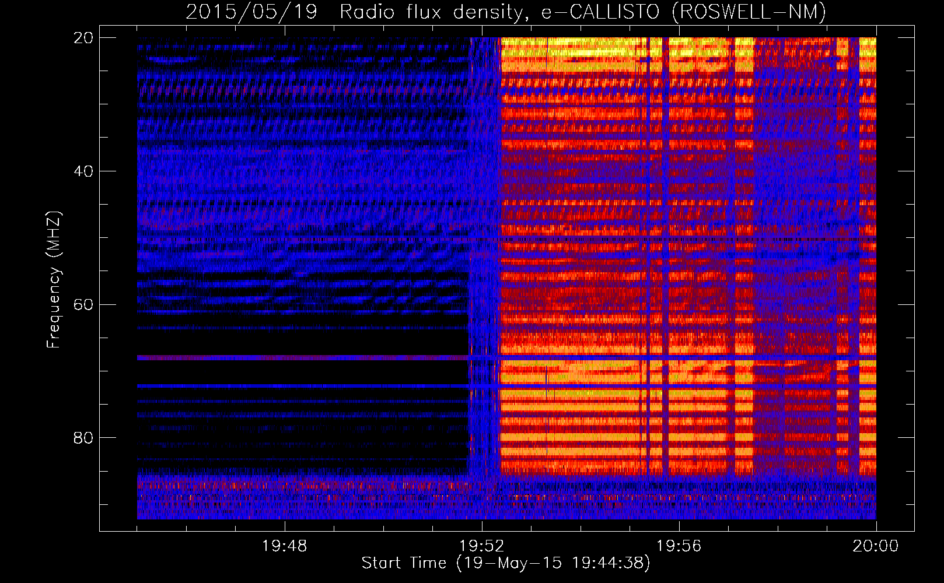Click the '20' frequency tick label
The width and height of the screenshot is (944, 583).
[x=83, y=38]
